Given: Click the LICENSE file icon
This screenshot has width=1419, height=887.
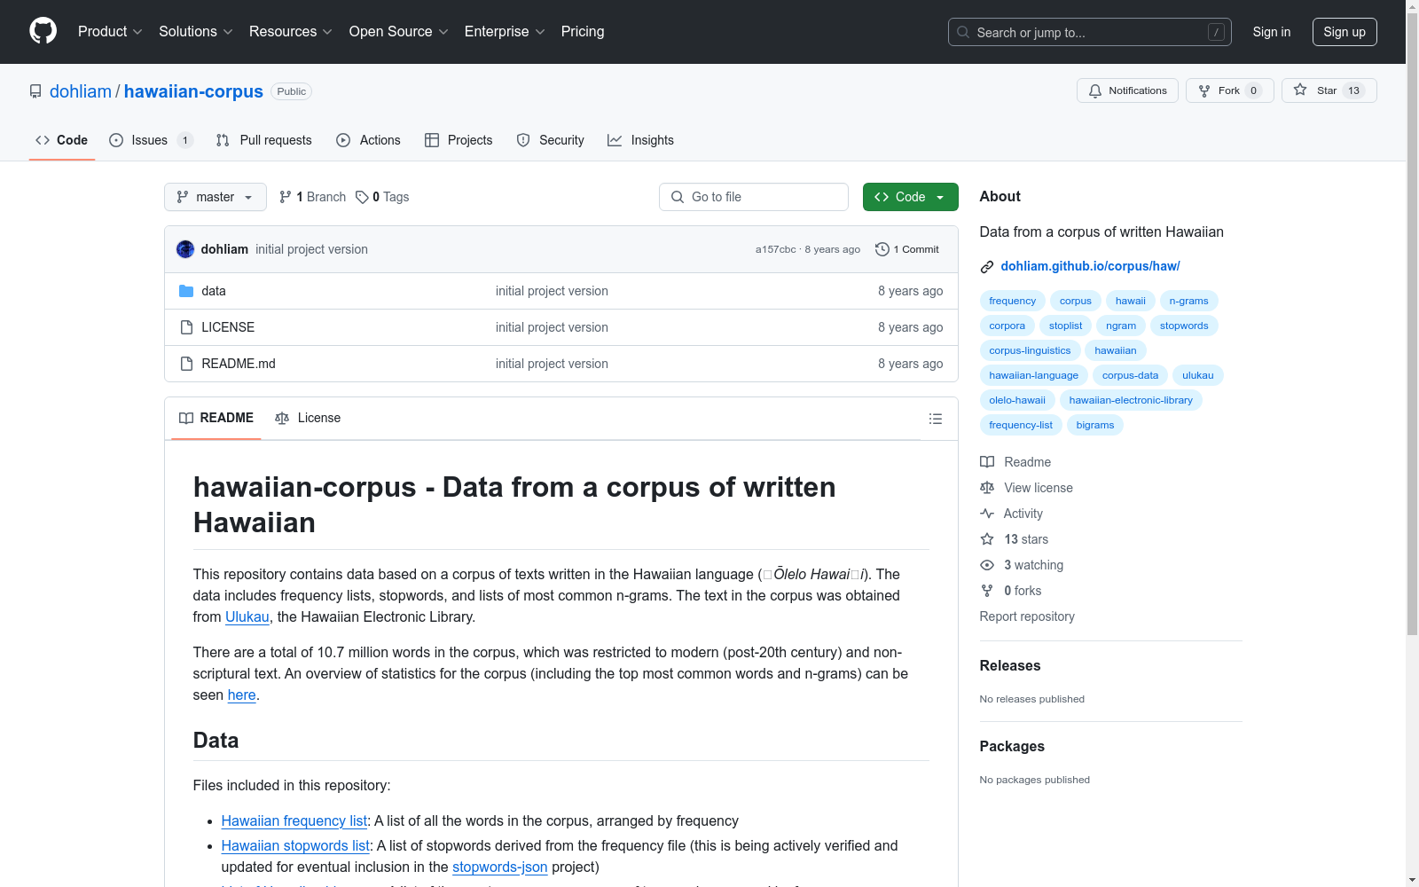Looking at the screenshot, I should coord(186,327).
